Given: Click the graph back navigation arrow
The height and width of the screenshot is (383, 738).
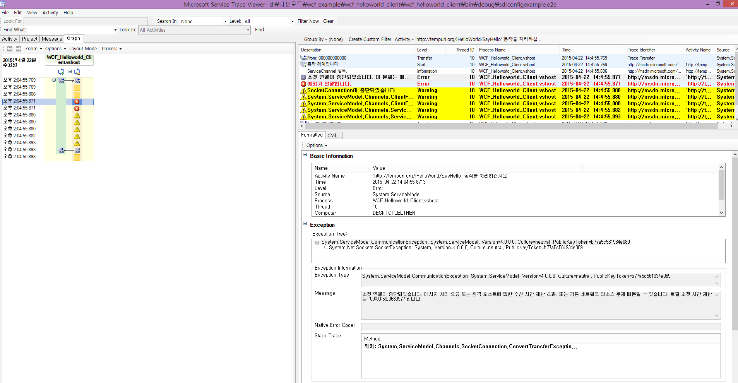Looking at the screenshot, I should [x=10, y=49].
